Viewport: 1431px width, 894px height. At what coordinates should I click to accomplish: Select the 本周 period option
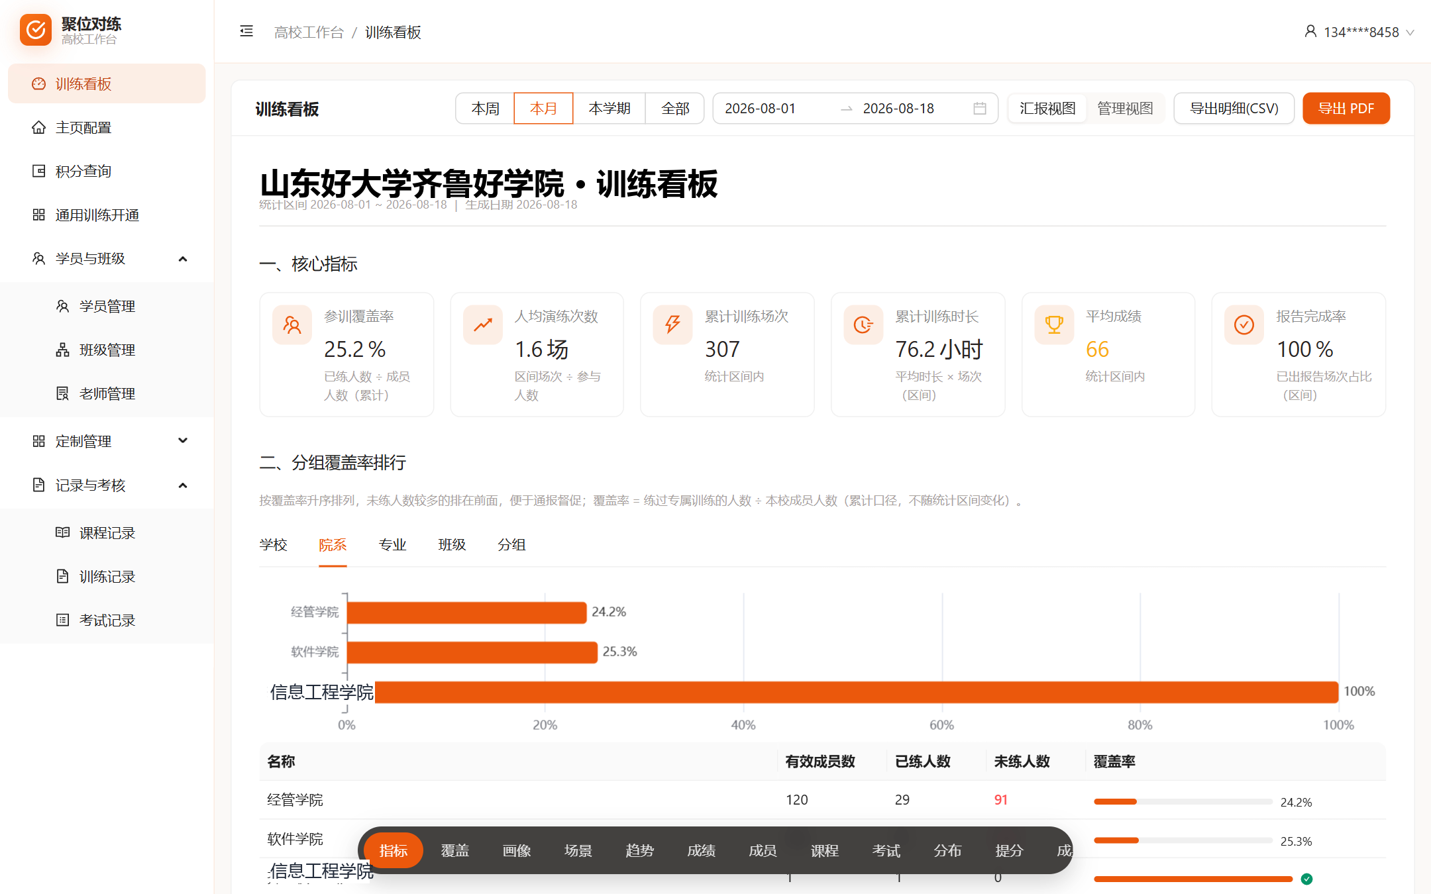point(485,109)
